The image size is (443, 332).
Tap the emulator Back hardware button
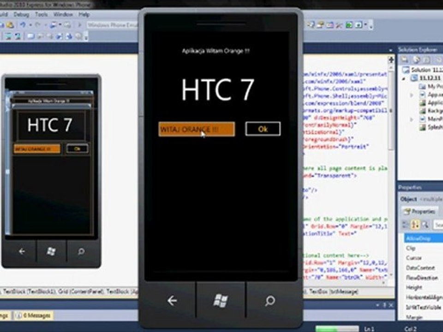(172, 301)
